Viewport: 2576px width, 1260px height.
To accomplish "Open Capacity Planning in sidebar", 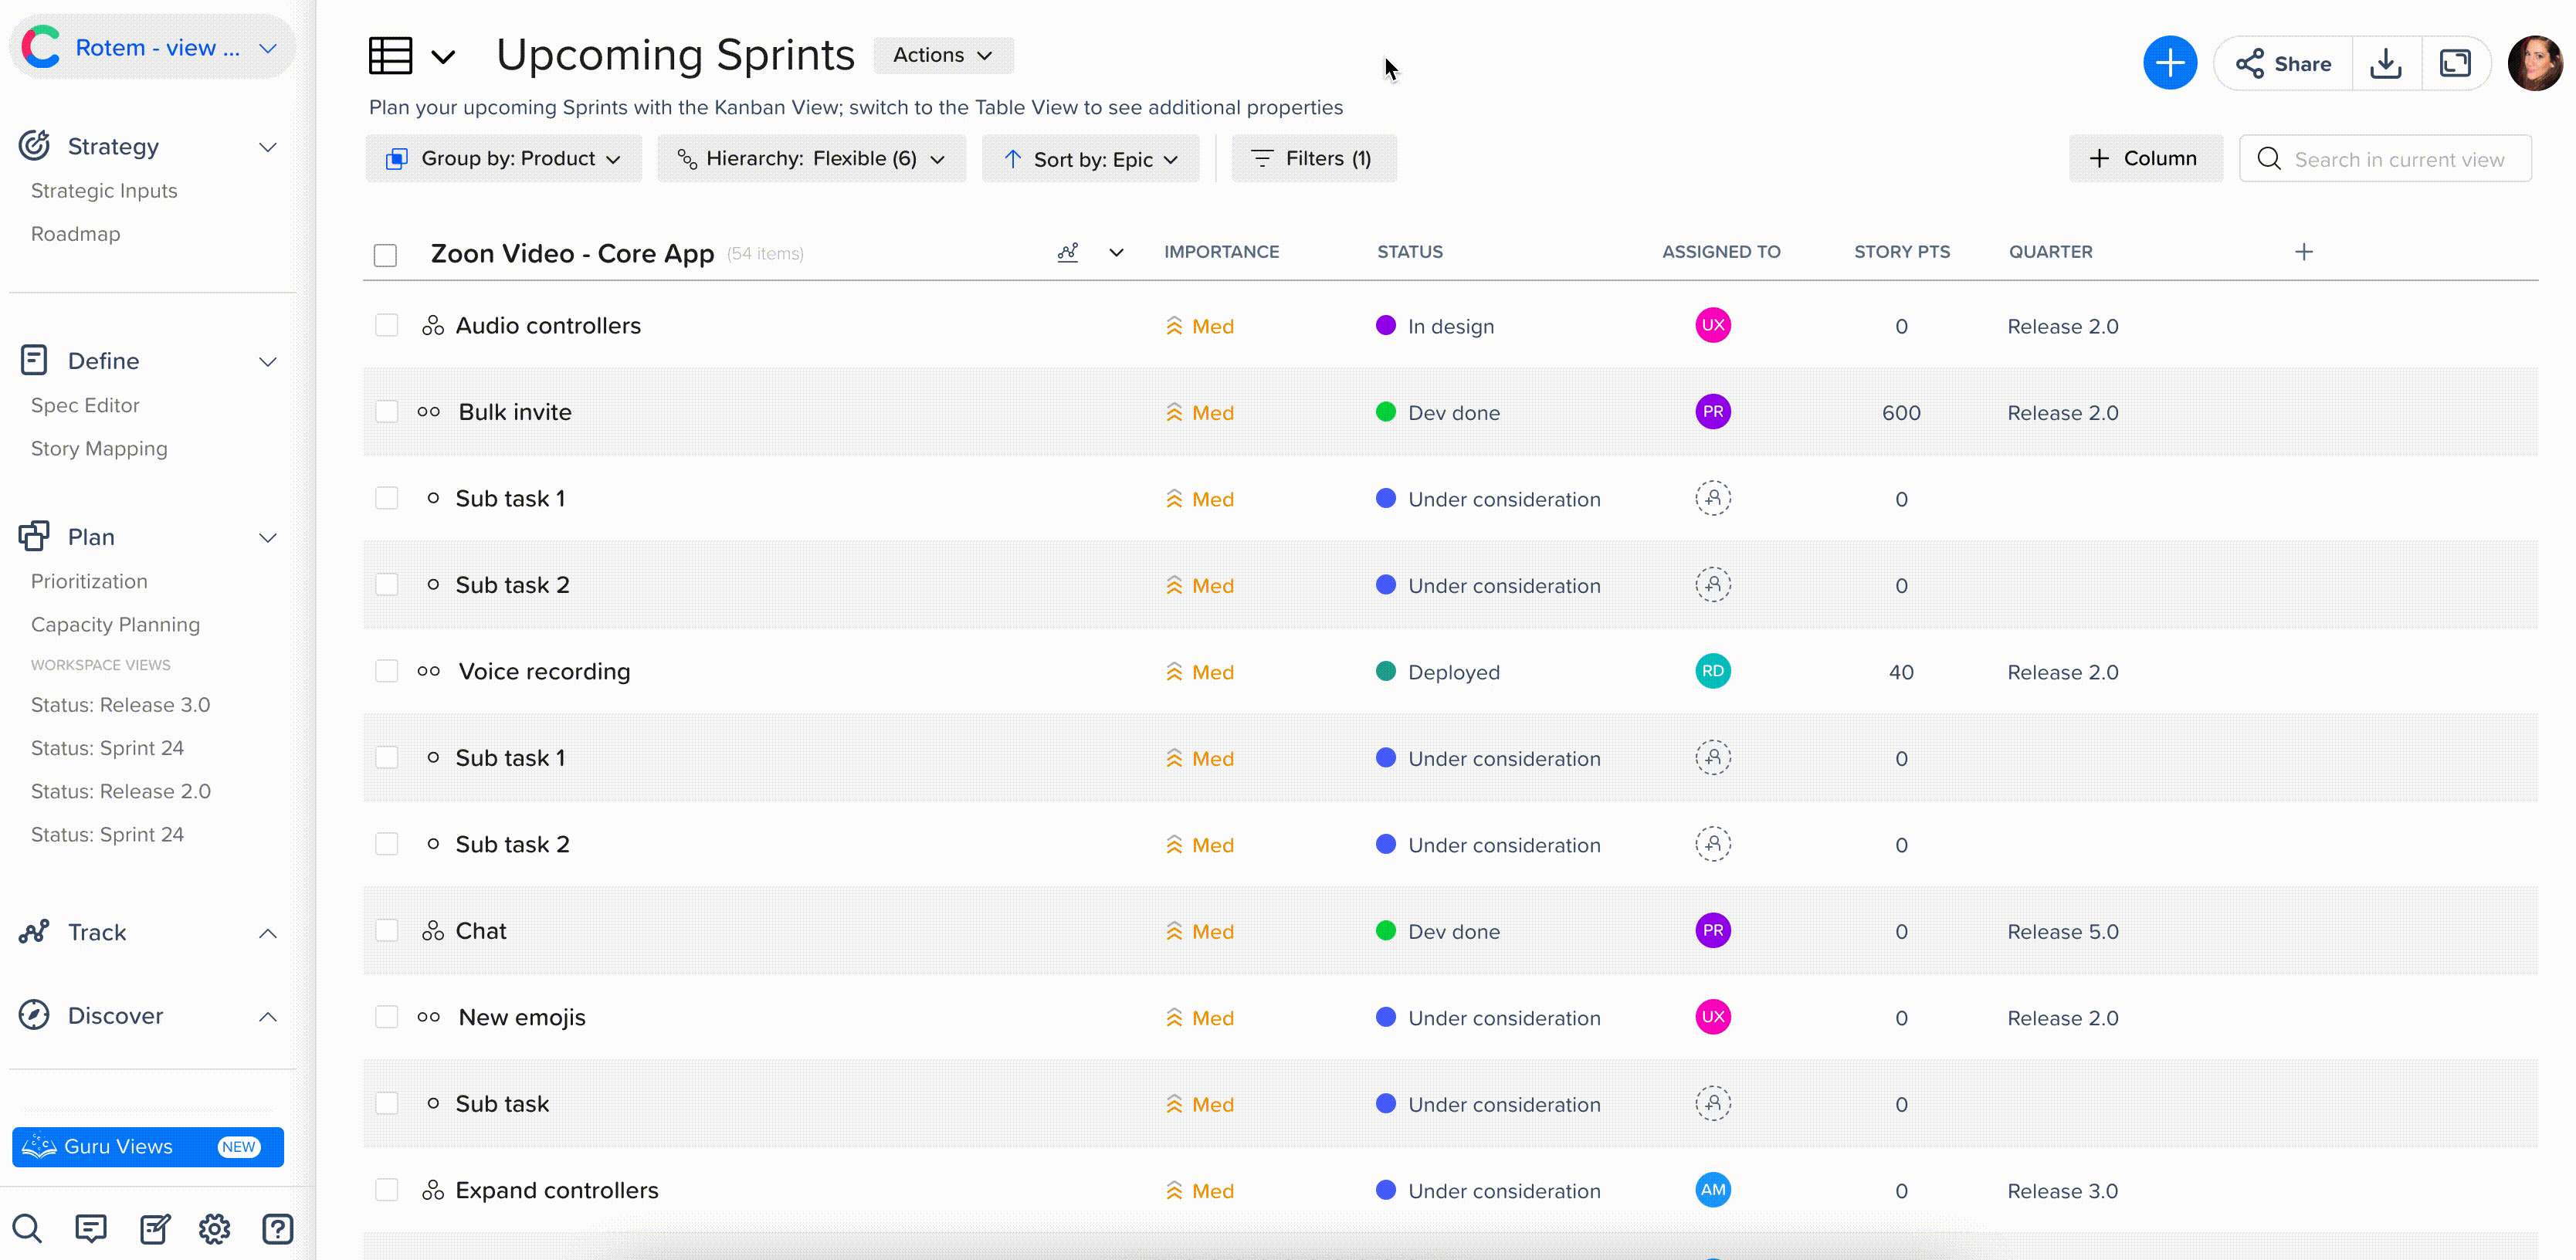I will pyautogui.click(x=115, y=624).
